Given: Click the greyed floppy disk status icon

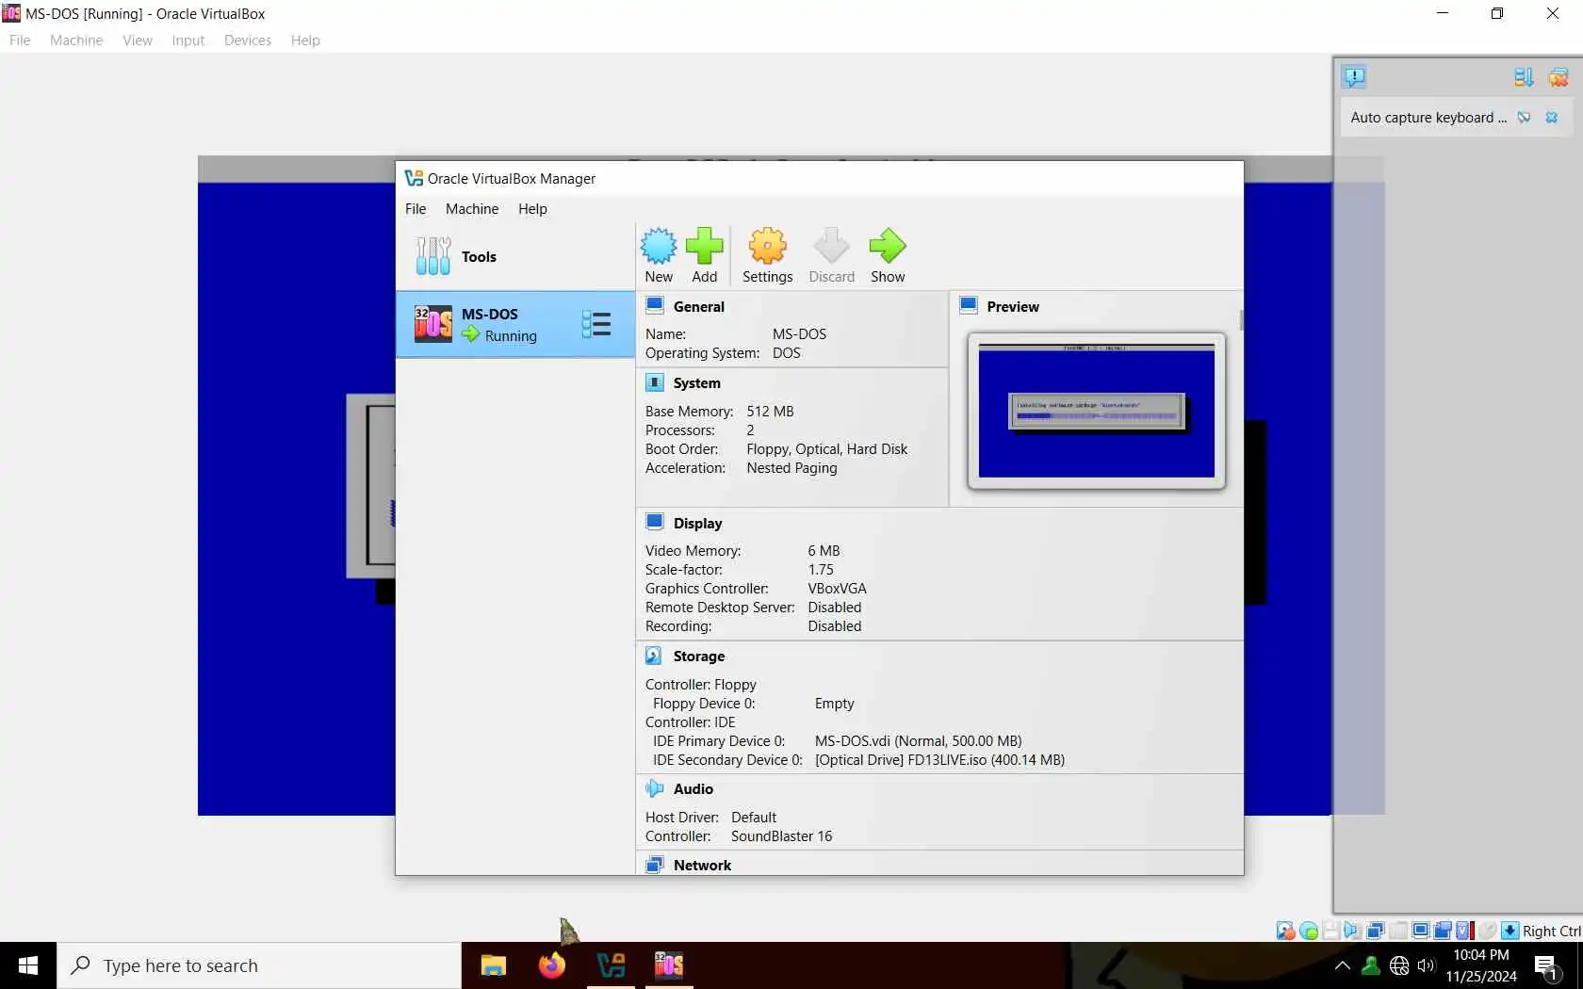Looking at the screenshot, I should 1330,931.
